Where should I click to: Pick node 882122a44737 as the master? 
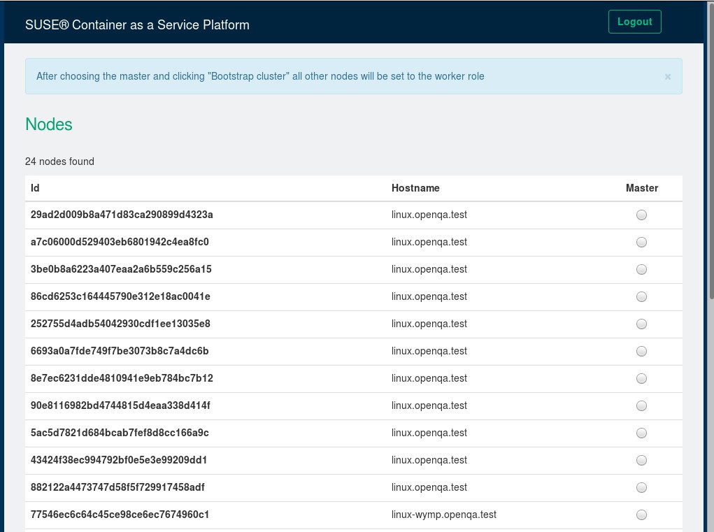(641, 488)
